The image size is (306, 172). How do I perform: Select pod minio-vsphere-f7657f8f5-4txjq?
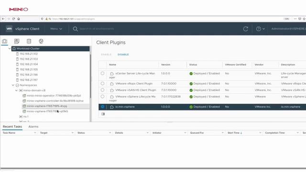coord(47,106)
